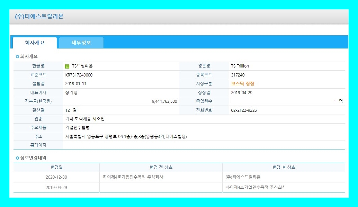
Task: Click the 표준코드 field label
Action: click(x=38, y=75)
